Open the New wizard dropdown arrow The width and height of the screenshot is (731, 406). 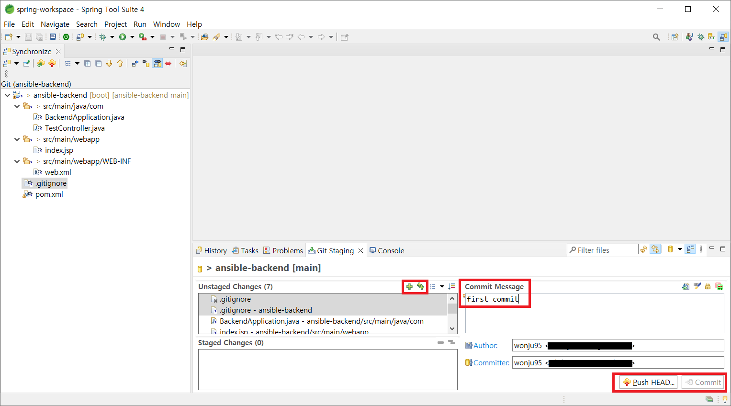pos(18,37)
